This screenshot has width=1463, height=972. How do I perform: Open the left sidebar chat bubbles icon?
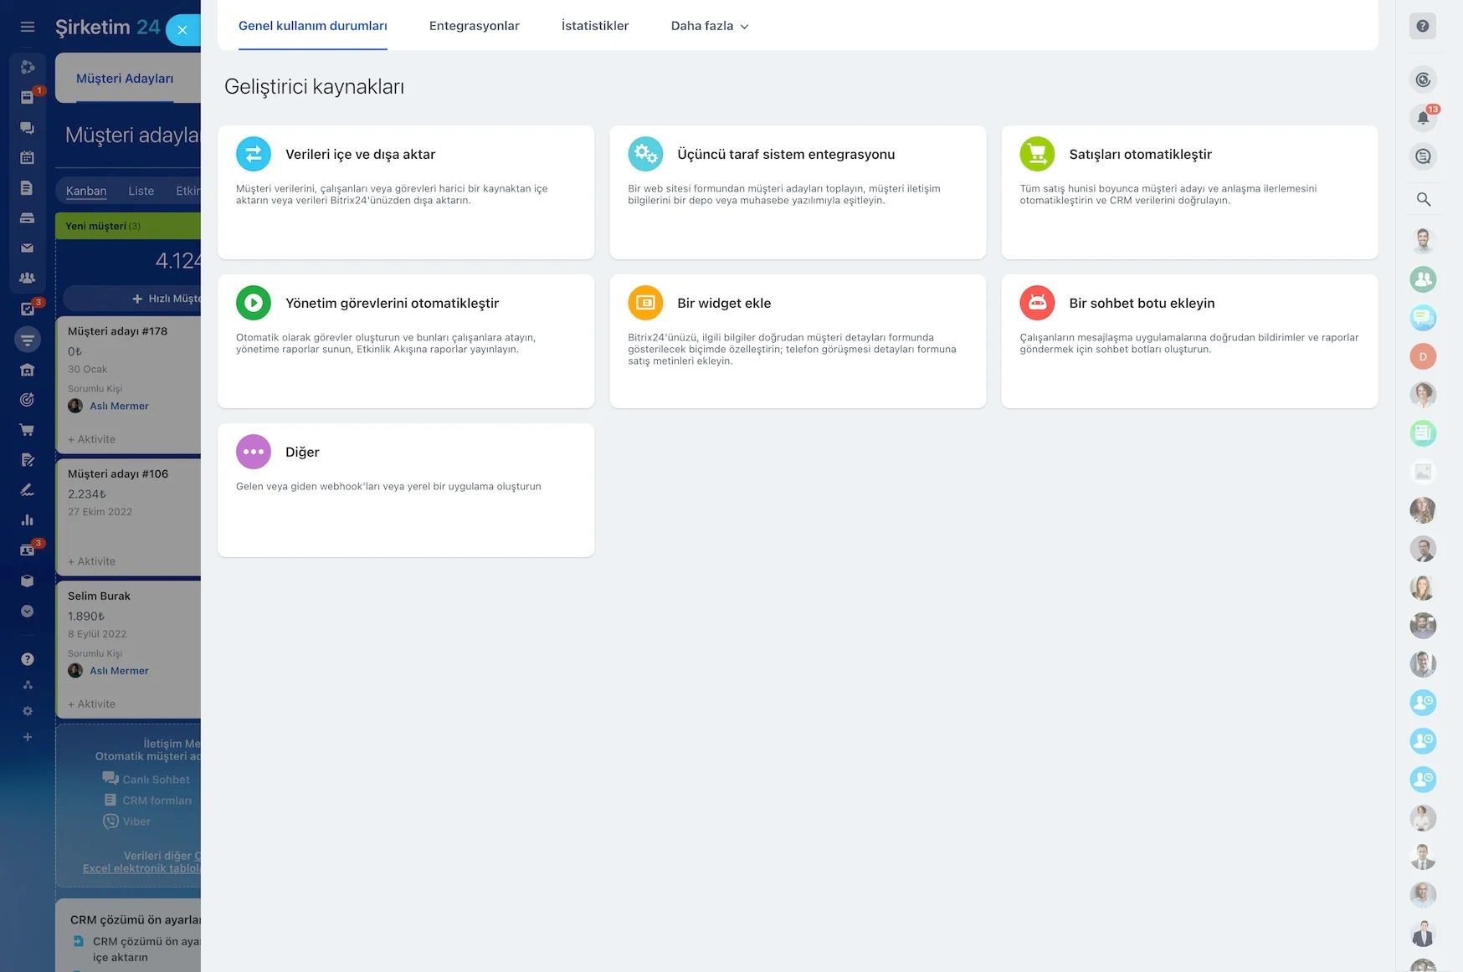pos(27,128)
